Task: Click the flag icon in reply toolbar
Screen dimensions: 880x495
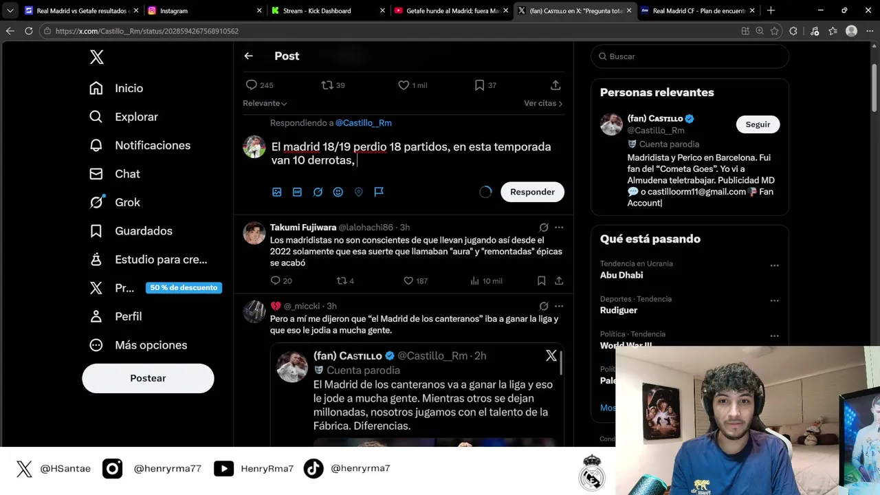Action: click(379, 192)
